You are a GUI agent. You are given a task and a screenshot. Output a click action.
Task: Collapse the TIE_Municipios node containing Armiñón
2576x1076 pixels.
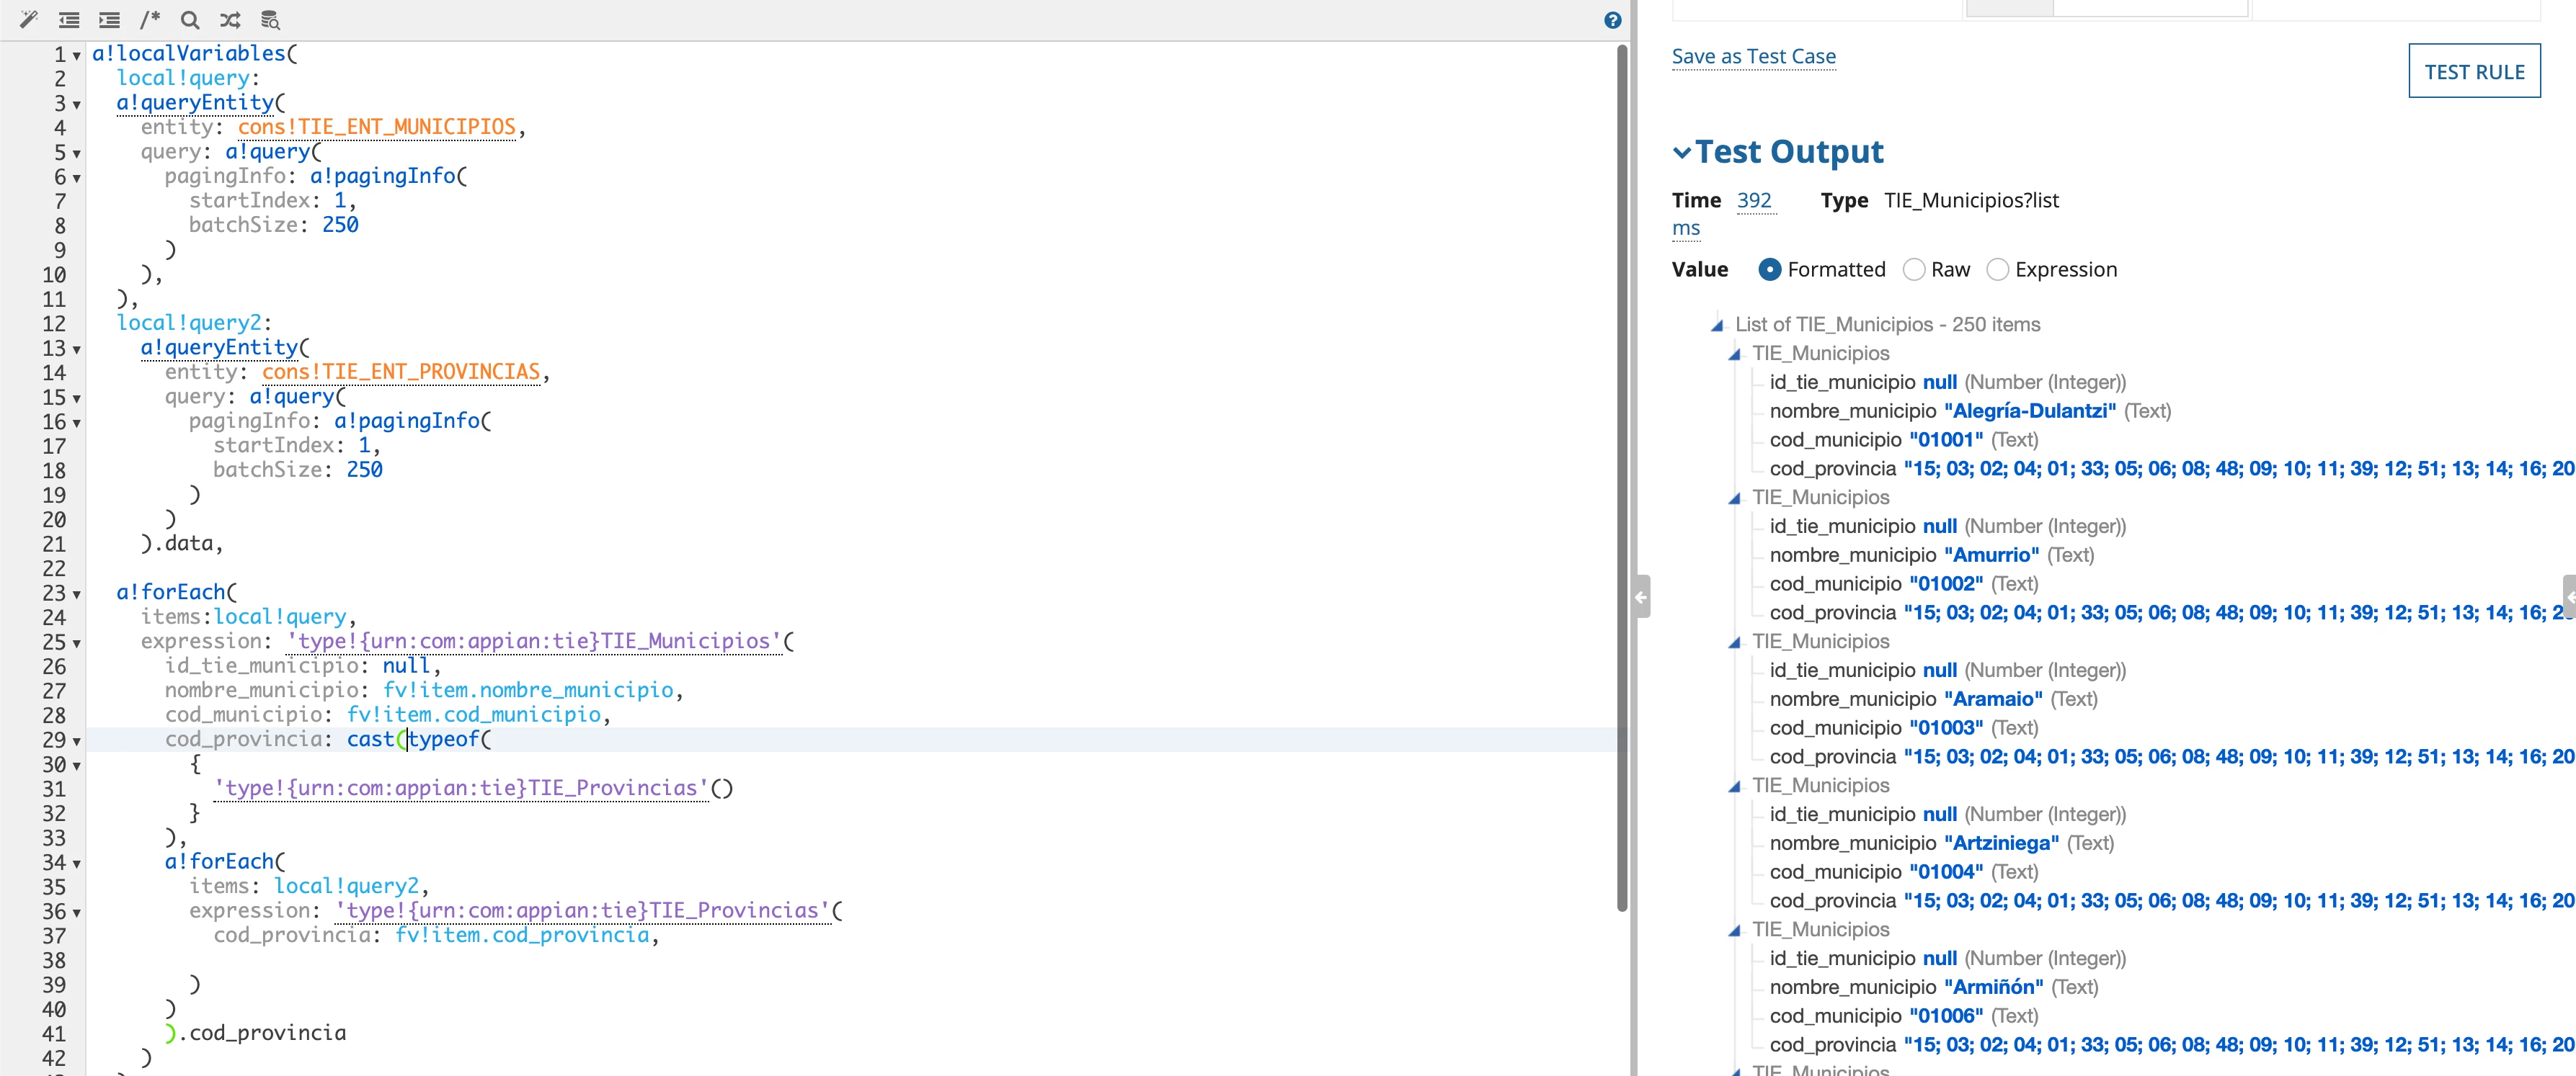[1734, 929]
